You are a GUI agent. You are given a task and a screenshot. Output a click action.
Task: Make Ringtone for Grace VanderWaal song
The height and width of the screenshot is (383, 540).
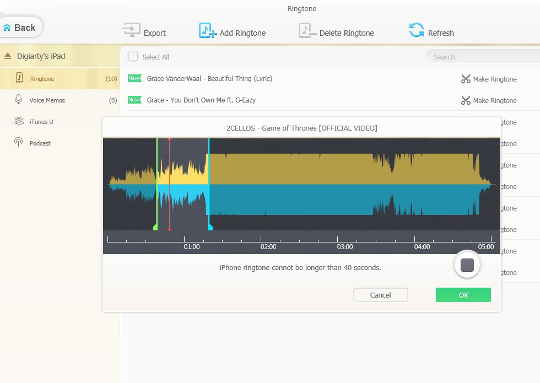[489, 79]
